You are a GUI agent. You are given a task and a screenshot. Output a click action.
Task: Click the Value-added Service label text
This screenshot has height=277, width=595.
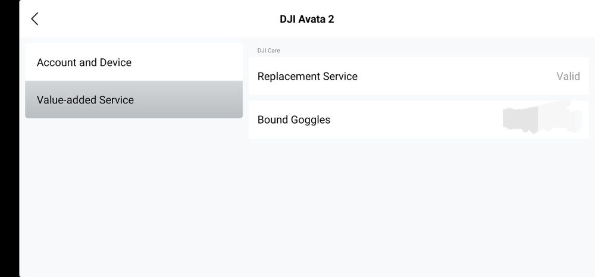tap(85, 100)
